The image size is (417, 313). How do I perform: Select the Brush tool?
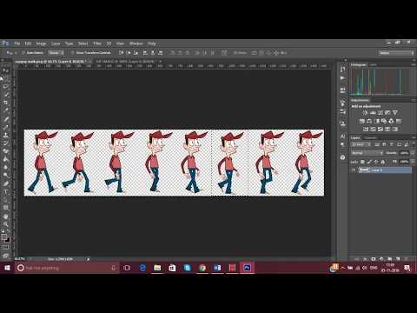click(5, 127)
